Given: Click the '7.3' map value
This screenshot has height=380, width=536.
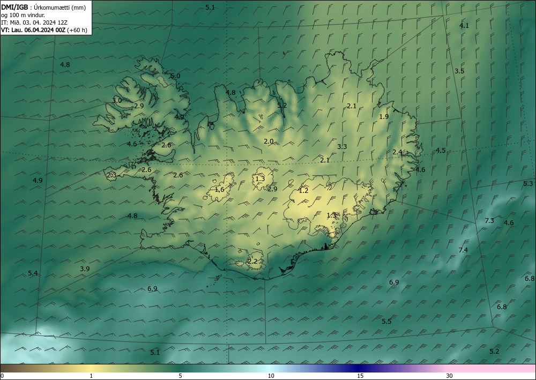Looking at the screenshot, I should (x=489, y=220).
